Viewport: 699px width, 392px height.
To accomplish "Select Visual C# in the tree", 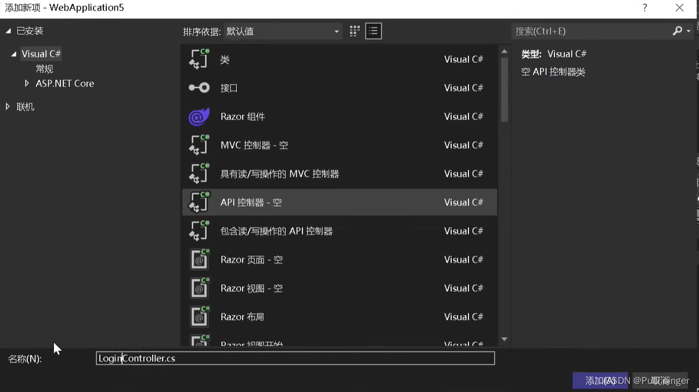I will tap(41, 54).
